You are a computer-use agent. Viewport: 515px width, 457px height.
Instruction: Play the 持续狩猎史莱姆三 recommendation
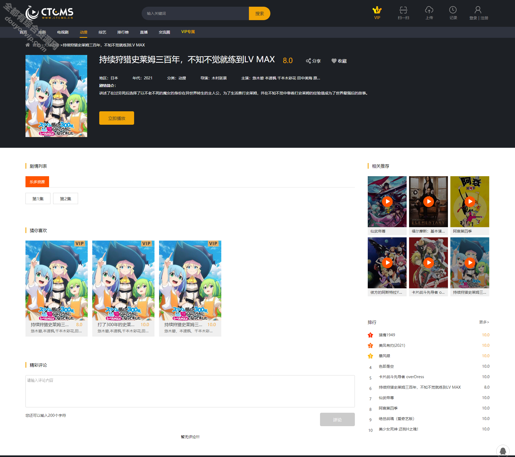click(470, 263)
